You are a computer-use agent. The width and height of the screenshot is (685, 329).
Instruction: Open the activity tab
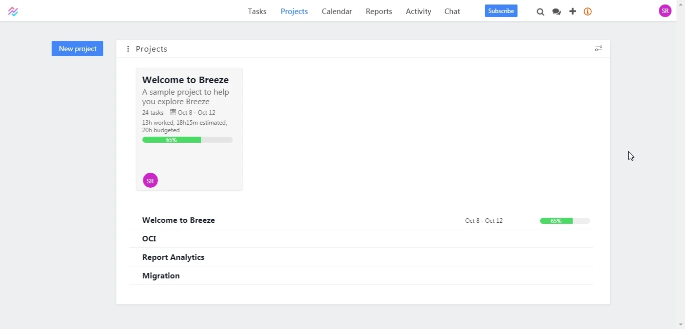point(419,12)
